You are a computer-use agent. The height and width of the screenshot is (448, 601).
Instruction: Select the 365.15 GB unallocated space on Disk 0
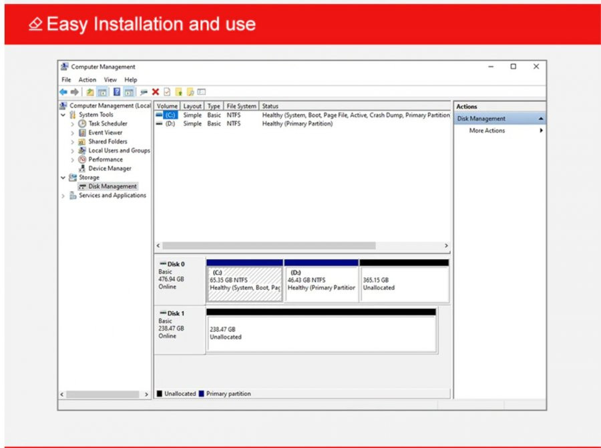tap(405, 284)
